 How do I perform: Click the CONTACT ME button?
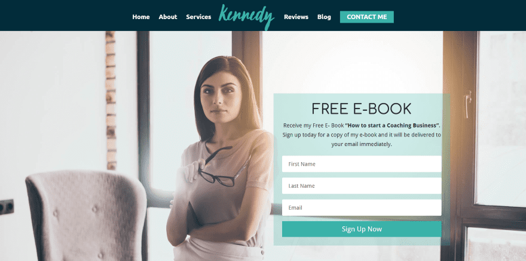coord(366,17)
